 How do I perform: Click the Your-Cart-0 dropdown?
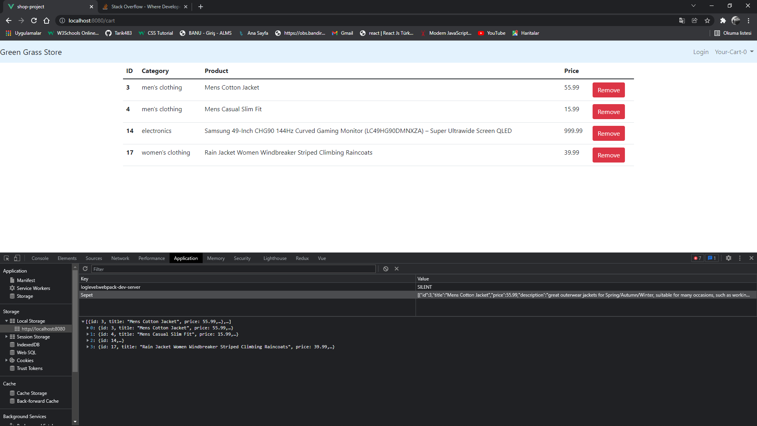[x=733, y=52]
